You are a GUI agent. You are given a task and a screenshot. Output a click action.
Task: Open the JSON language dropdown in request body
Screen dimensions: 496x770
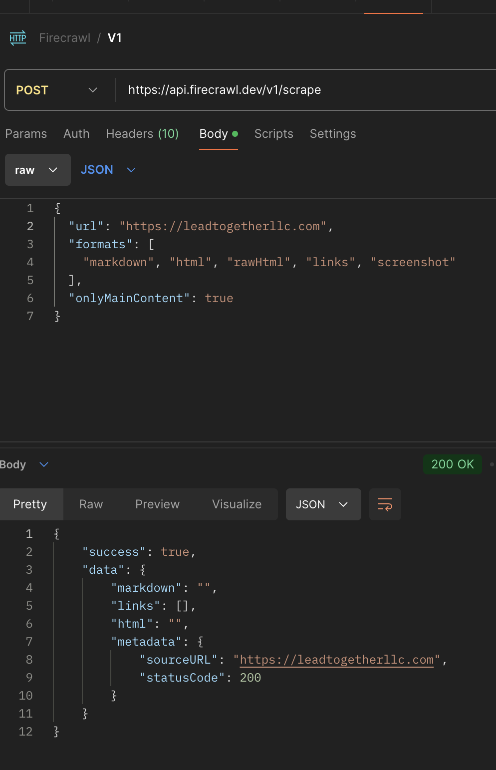pyautogui.click(x=108, y=170)
